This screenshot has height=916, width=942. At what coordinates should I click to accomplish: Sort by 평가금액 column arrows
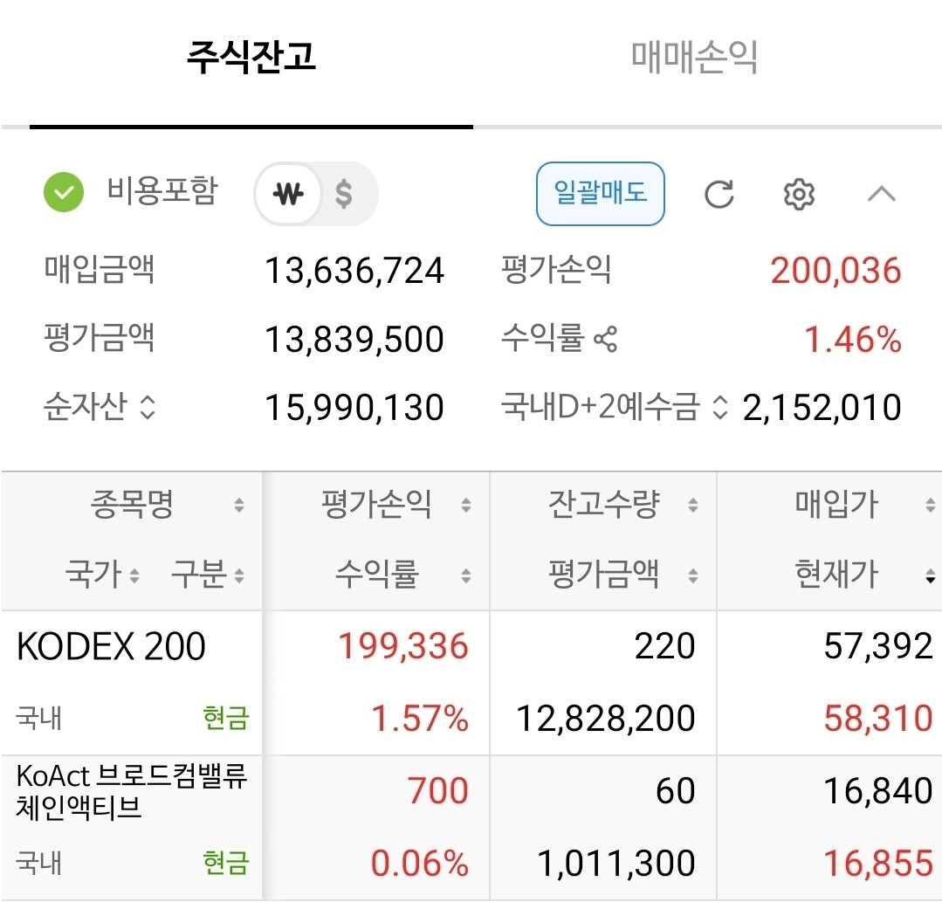click(692, 575)
